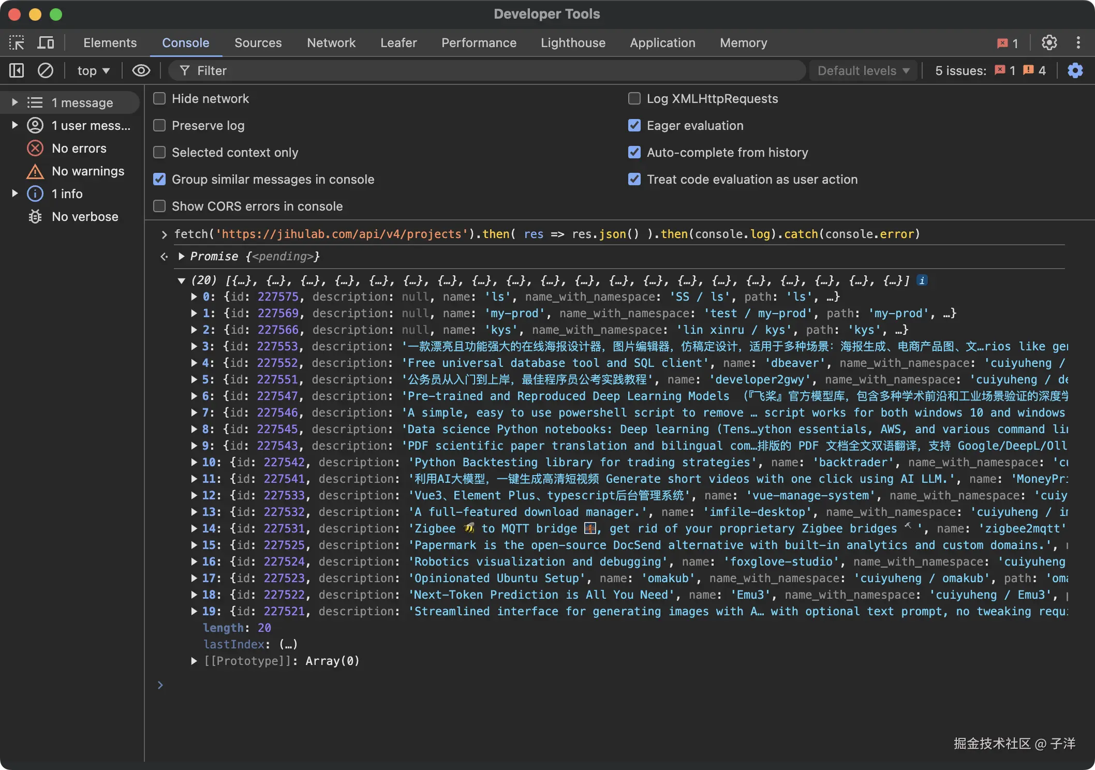The width and height of the screenshot is (1095, 770).
Task: Click the clear console icon
Action: click(x=46, y=70)
